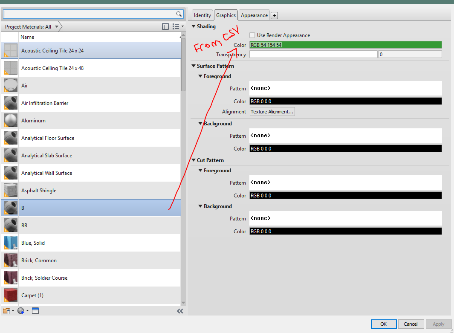
Task: Enable Use Render Appearance
Action: (x=252, y=35)
